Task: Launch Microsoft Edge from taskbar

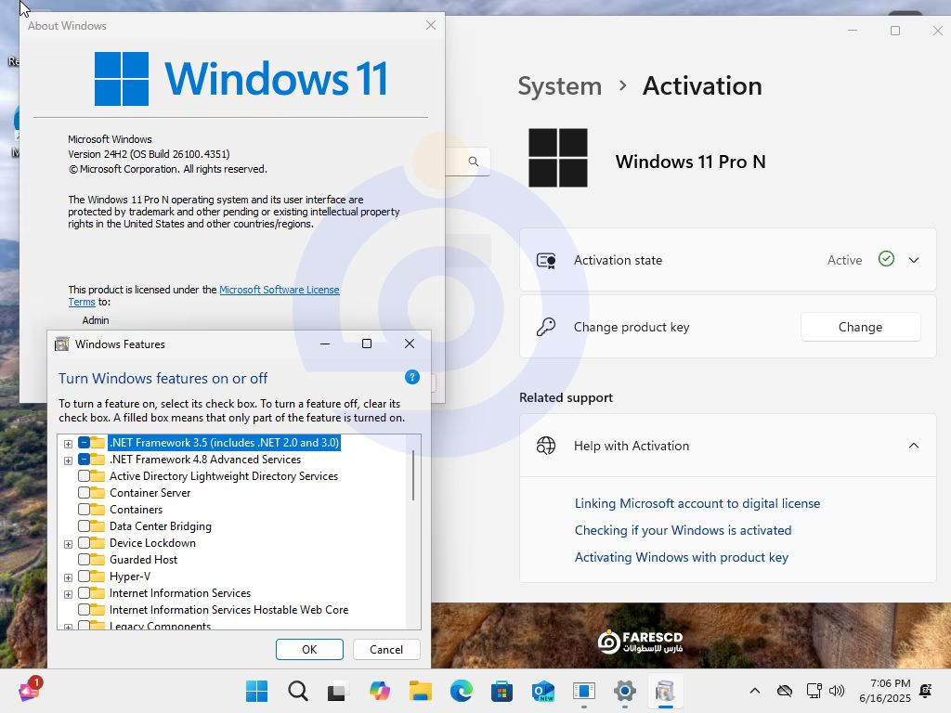Action: pyautogui.click(x=462, y=691)
